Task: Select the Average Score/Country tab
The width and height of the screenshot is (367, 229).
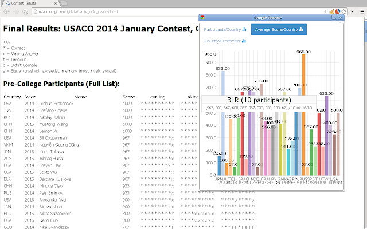Action: [x=279, y=29]
